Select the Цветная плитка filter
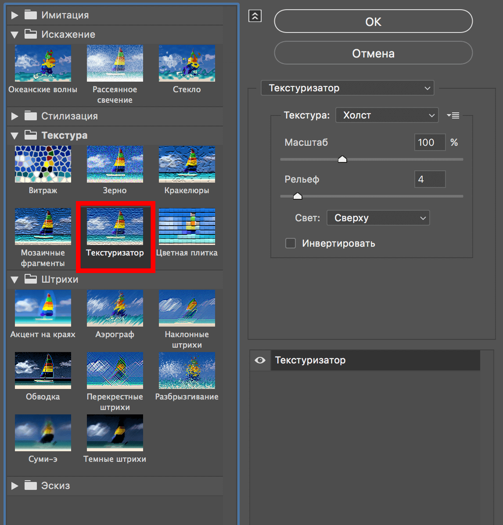503x525 pixels. point(187,227)
